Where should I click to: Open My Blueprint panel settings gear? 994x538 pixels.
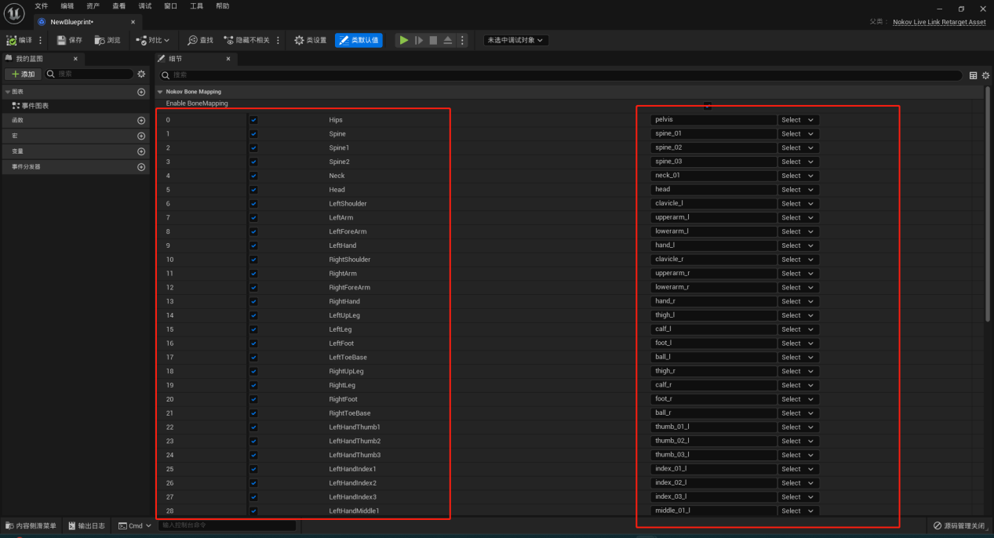(x=141, y=74)
